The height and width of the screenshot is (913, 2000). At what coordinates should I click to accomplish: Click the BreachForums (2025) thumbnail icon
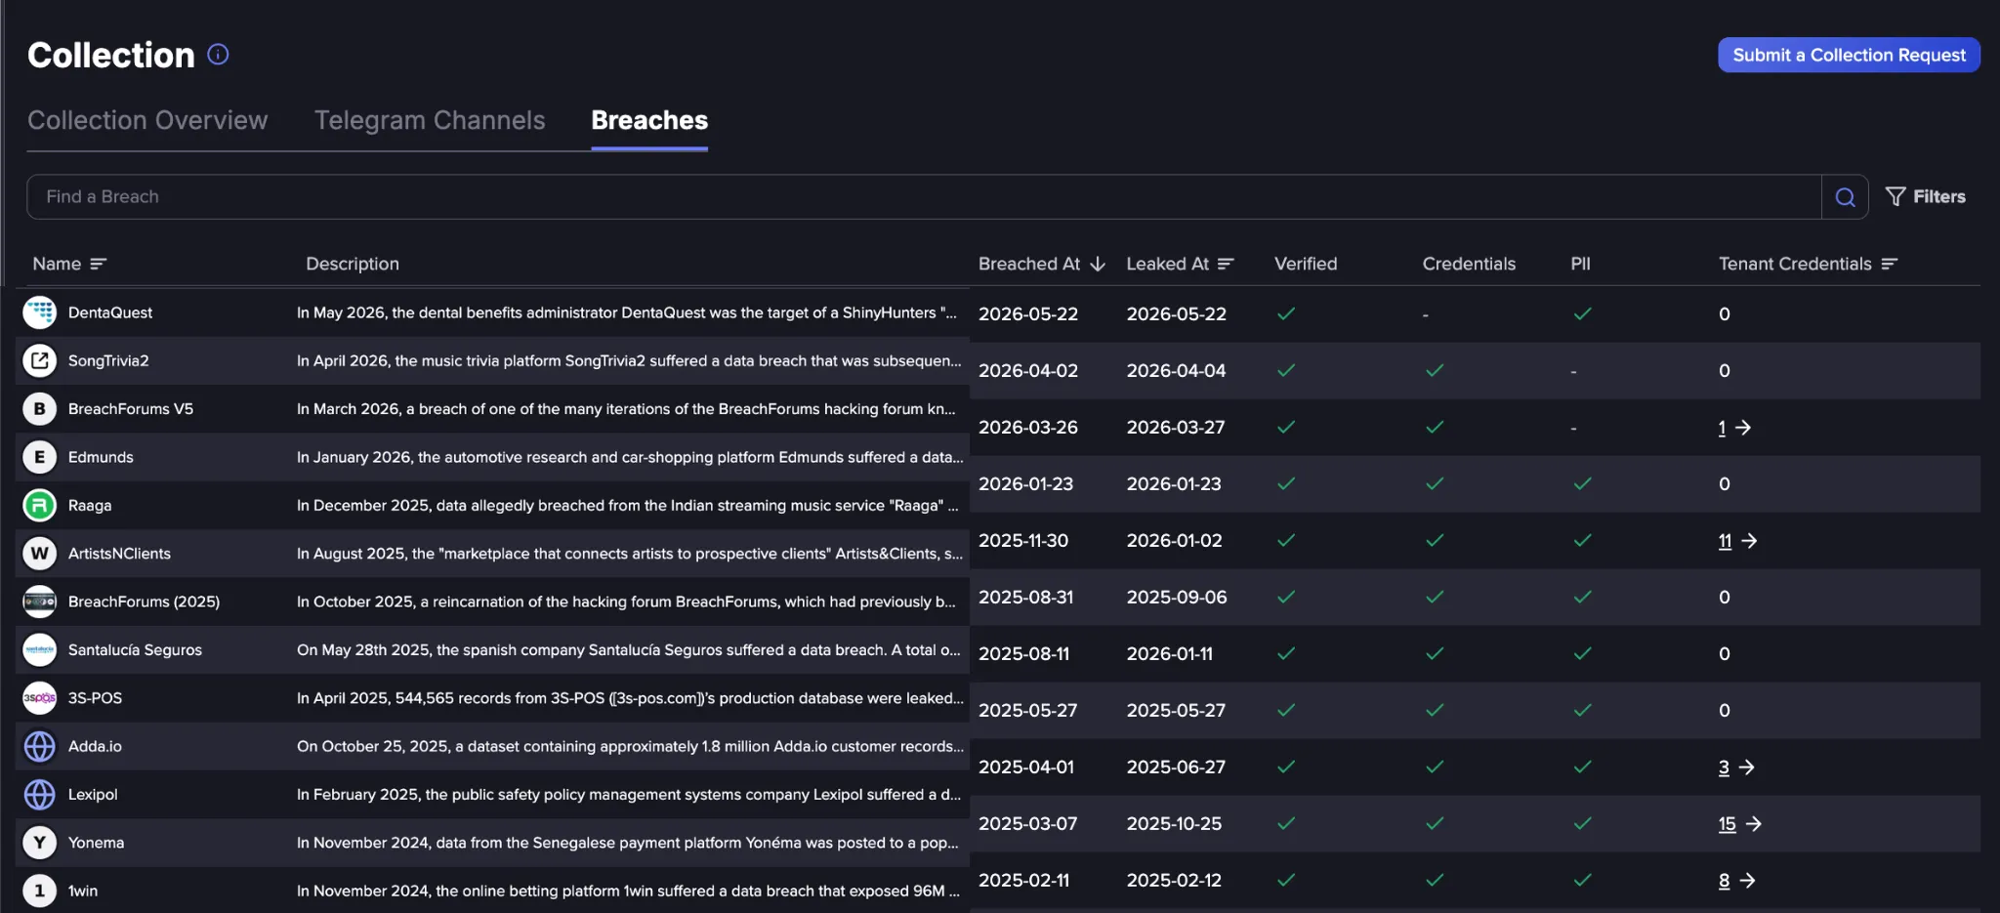tap(40, 602)
